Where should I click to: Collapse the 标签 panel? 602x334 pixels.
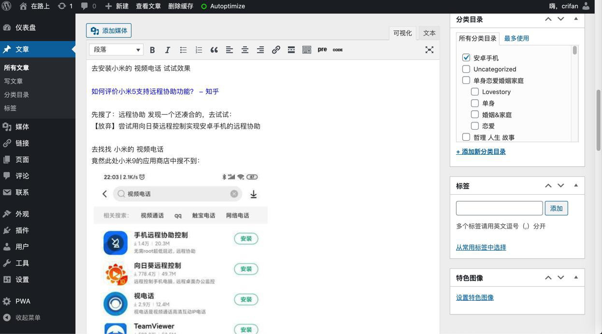(x=576, y=185)
